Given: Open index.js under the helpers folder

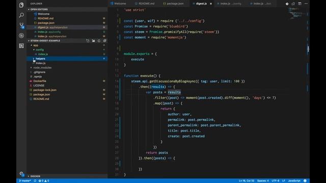Looking at the screenshot, I should pyautogui.click(x=41, y=63).
